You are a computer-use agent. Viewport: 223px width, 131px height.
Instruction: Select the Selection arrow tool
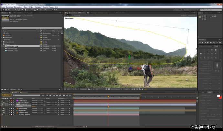coord(3,10)
